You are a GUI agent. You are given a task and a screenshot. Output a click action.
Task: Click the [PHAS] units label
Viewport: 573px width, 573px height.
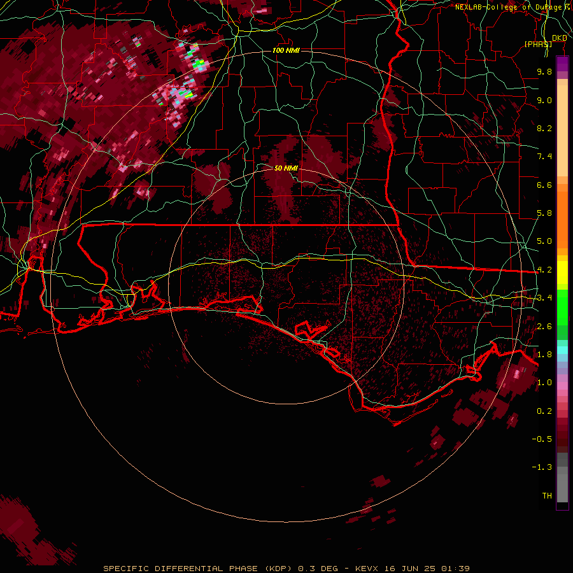click(538, 44)
